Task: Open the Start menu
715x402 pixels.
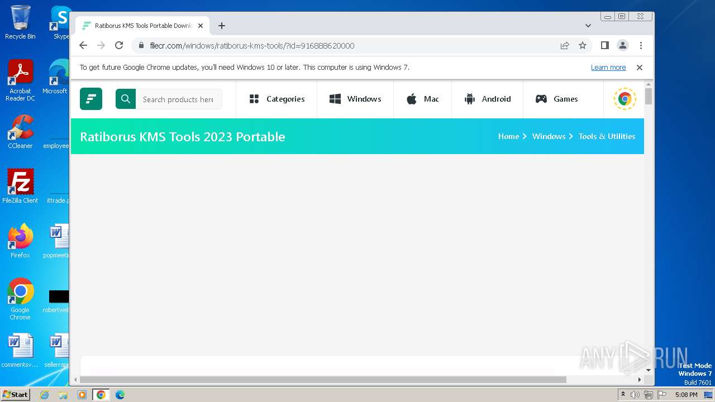Action: tap(15, 394)
